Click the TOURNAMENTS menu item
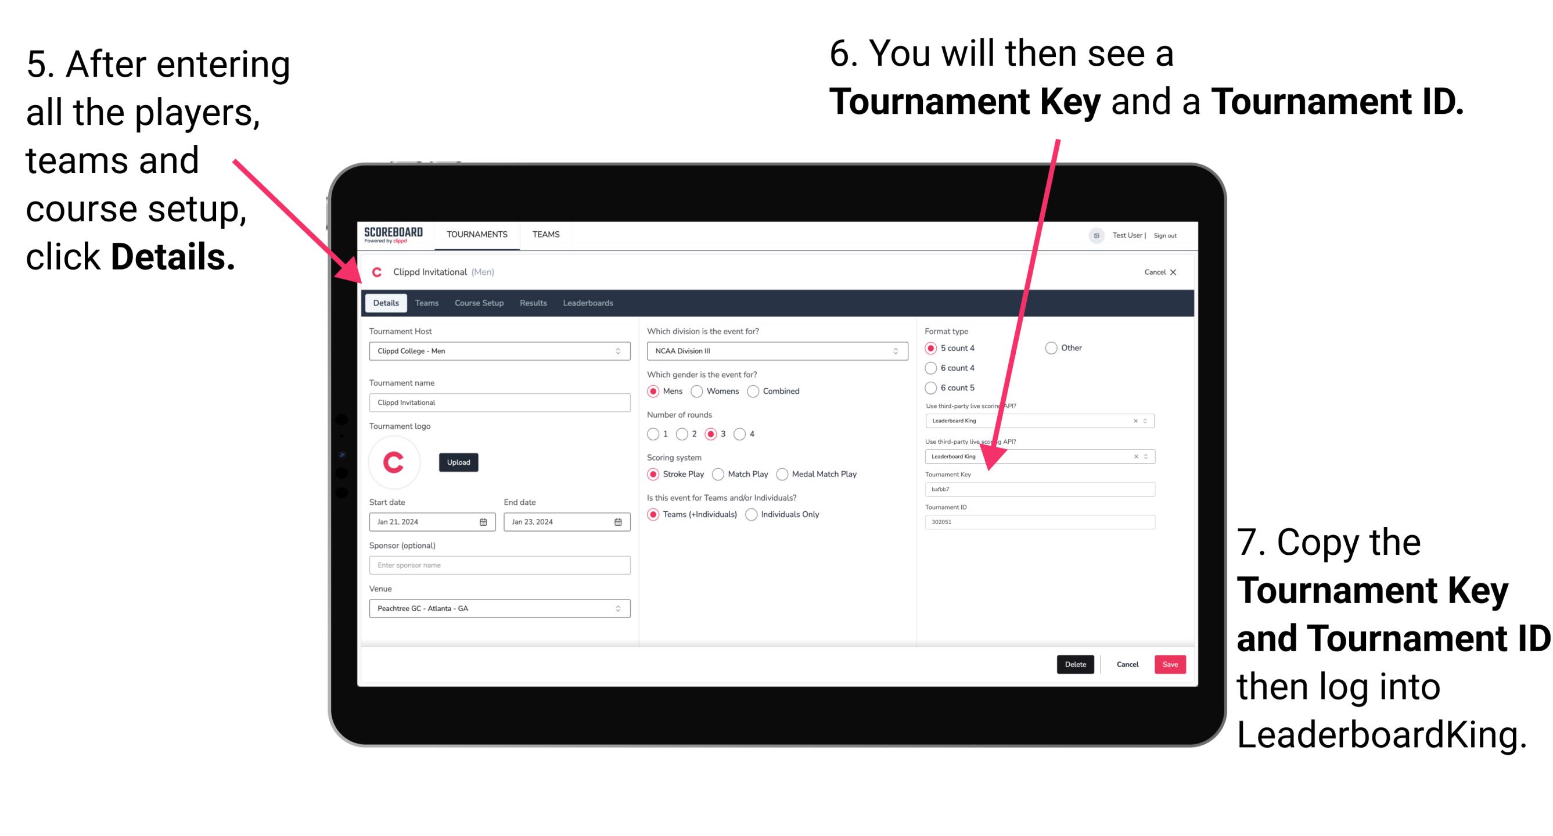Screen dimensions: 1553x836 (477, 235)
